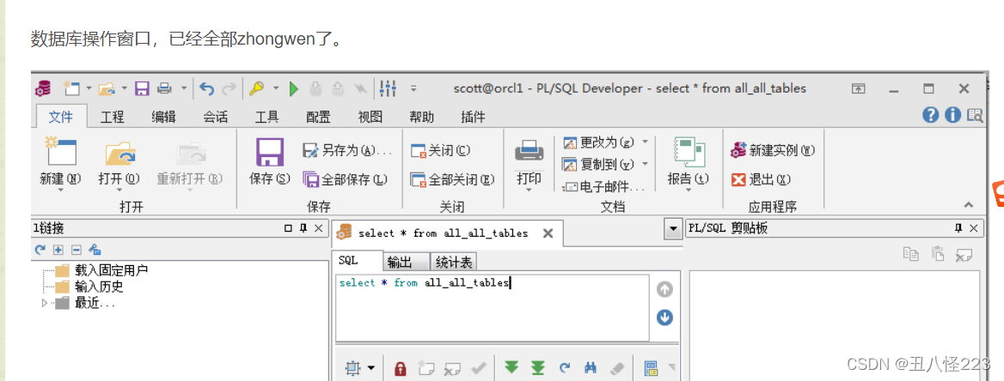Click the green fetch last page arrow icon
Viewport: 1004px width, 381px height.
[x=538, y=367]
